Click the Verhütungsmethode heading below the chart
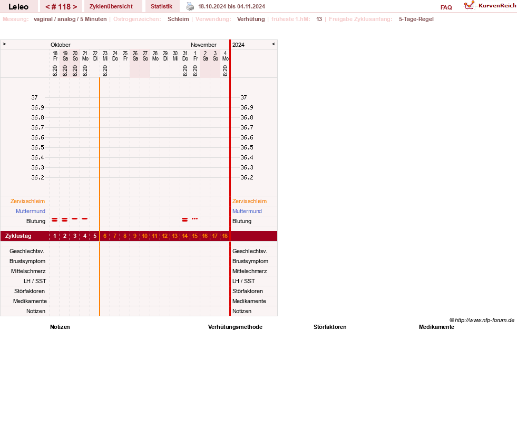 pos(235,327)
